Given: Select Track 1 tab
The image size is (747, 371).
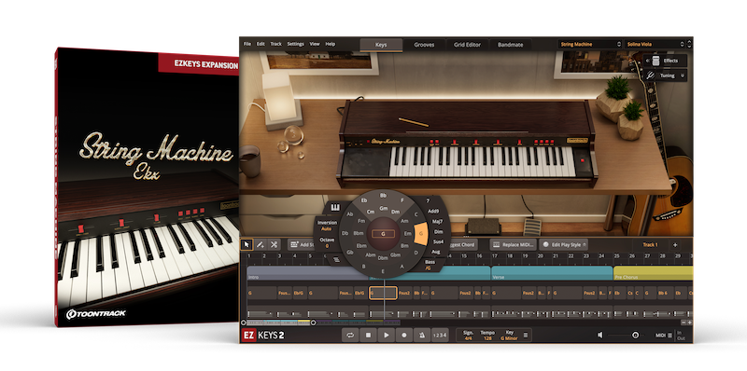Looking at the screenshot, I should coord(650,245).
